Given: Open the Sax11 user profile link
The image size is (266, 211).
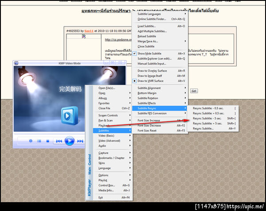Looking at the screenshot, I should pos(89,31).
